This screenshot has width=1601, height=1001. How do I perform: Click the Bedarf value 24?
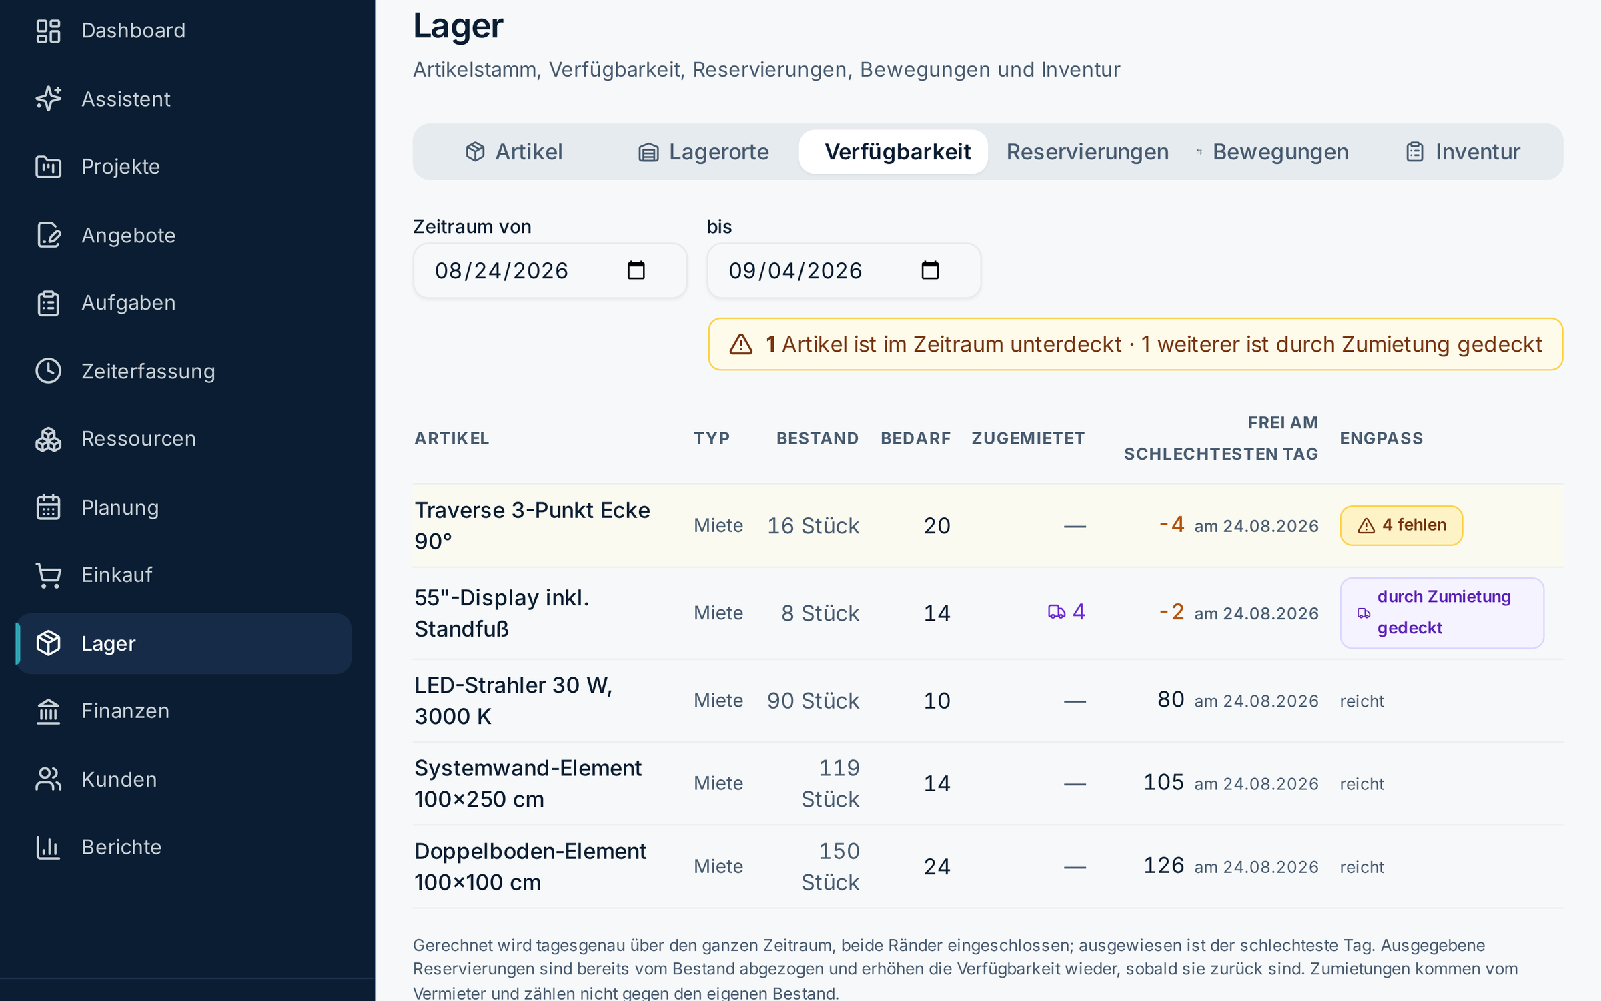pyautogui.click(x=937, y=866)
